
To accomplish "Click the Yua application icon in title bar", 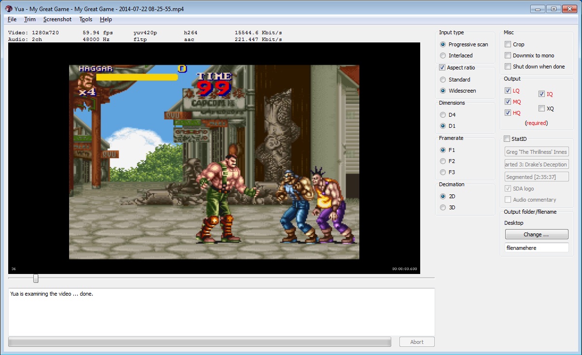I will click(x=8, y=9).
